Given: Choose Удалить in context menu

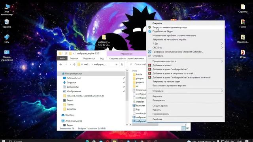Looking at the screenshot, I should tap(185, 110).
